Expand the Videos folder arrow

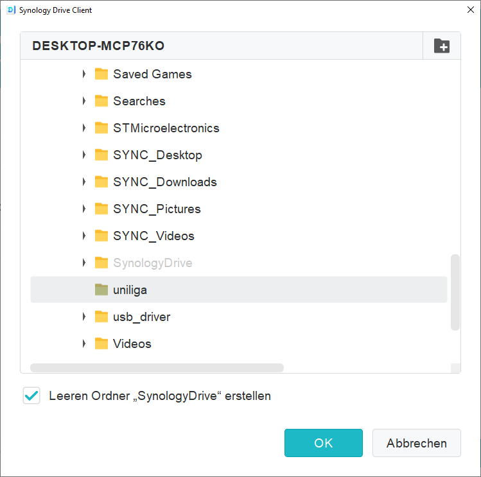pyautogui.click(x=84, y=344)
